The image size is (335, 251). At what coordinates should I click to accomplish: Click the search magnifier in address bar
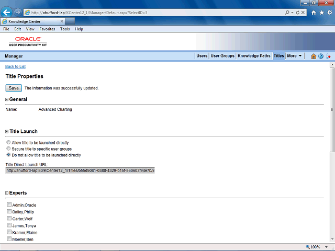point(287,13)
